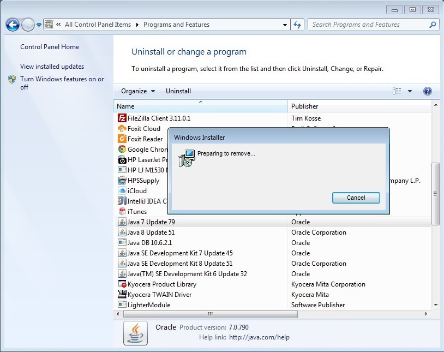The image size is (444, 352).
Task: Click the back navigation arrow
Action: click(13, 25)
